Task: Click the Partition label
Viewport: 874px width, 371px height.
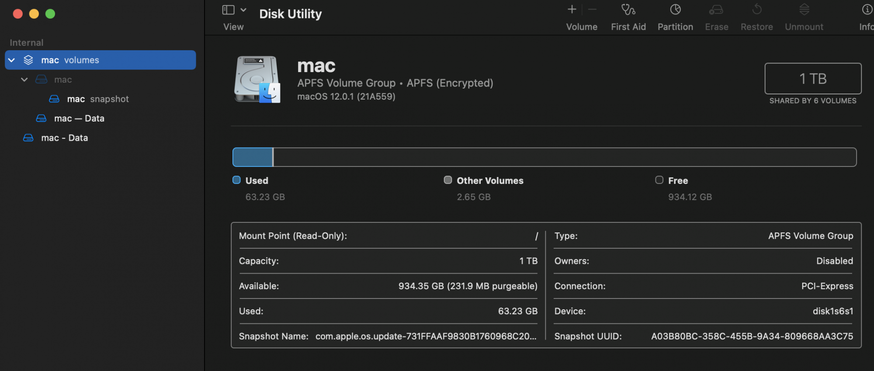Action: 675,27
